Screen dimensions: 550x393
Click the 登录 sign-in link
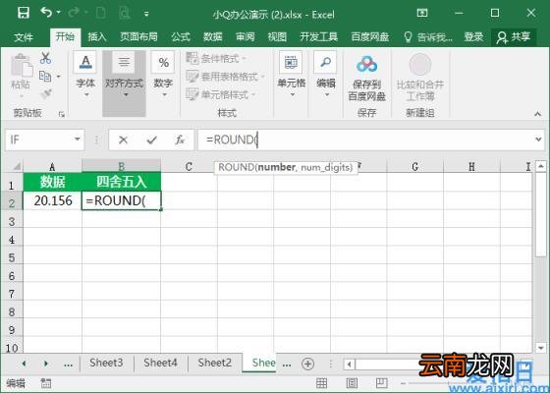[473, 37]
